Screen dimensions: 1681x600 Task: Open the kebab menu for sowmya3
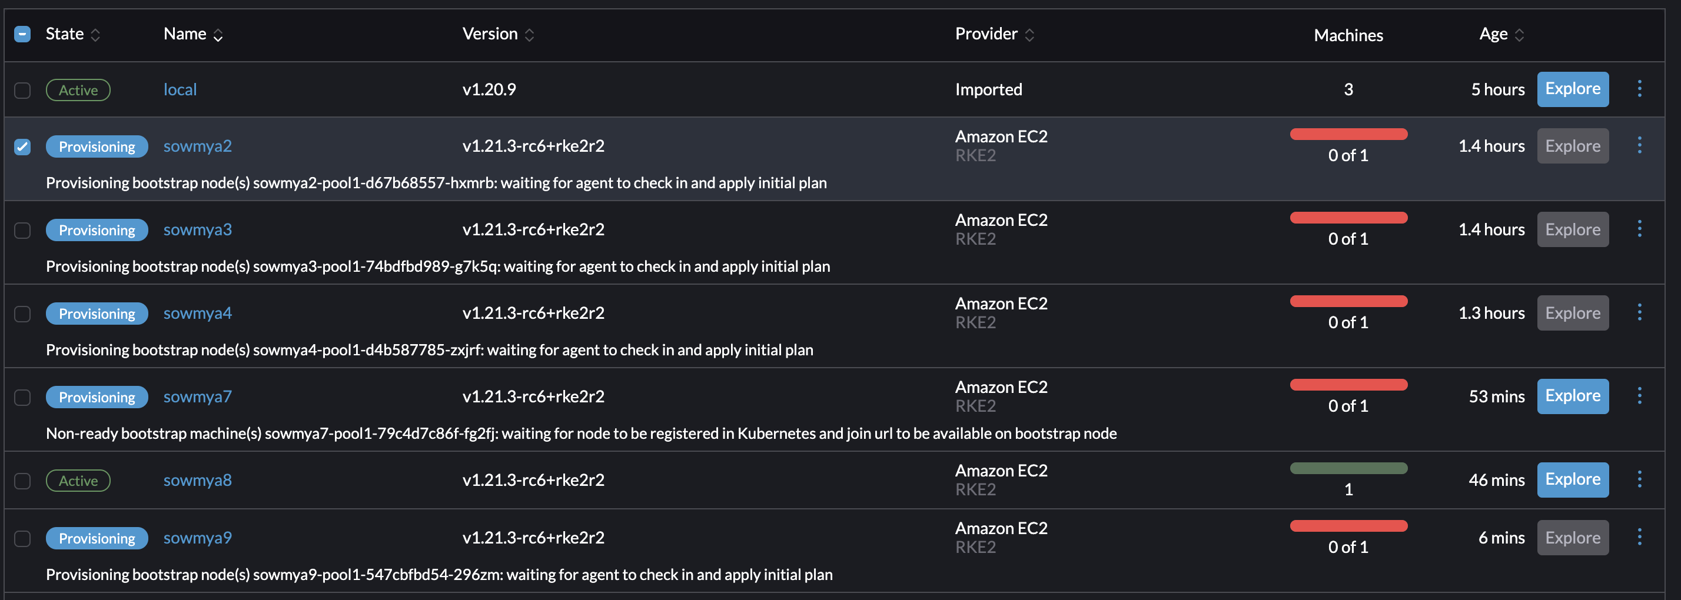pos(1640,229)
